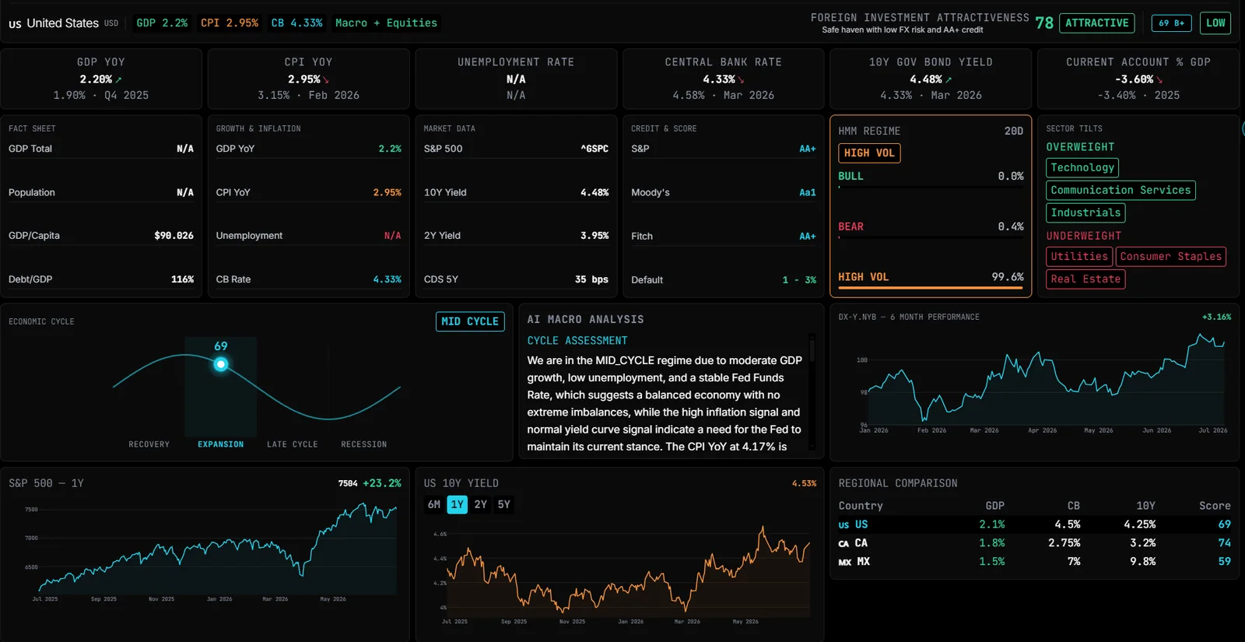The image size is (1245, 642).
Task: Click the Industrials sector tag
Action: pyautogui.click(x=1085, y=212)
